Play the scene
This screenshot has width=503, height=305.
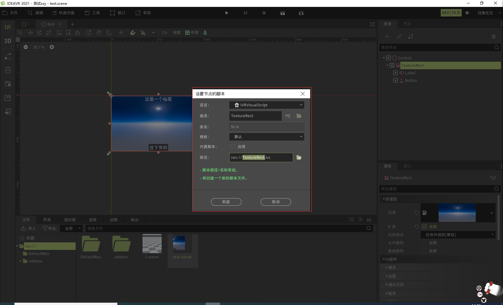227,13
